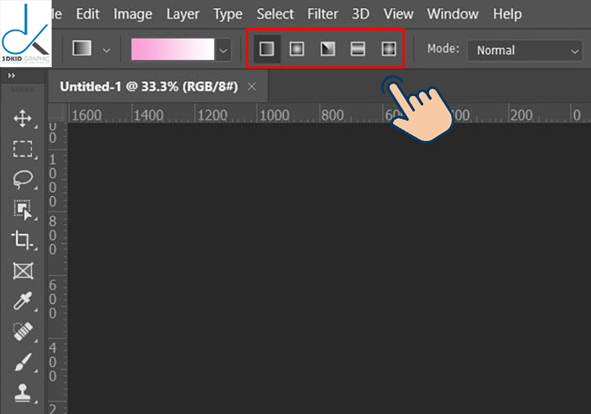Enable the Reflected Gradient style
The image size is (591, 414).
tap(358, 49)
